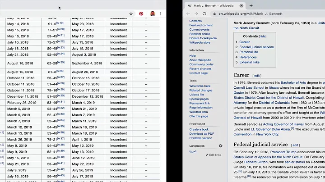Image resolution: width=325 pixels, height=182 pixels.
Task: Click Edit links pencil under Languages
Action: pyautogui.click(x=214, y=155)
